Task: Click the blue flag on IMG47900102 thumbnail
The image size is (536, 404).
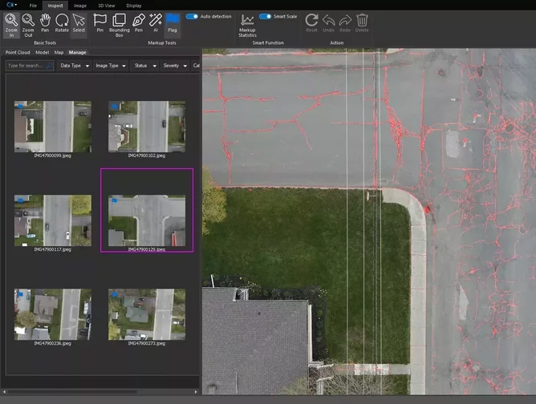Action: pos(115,106)
